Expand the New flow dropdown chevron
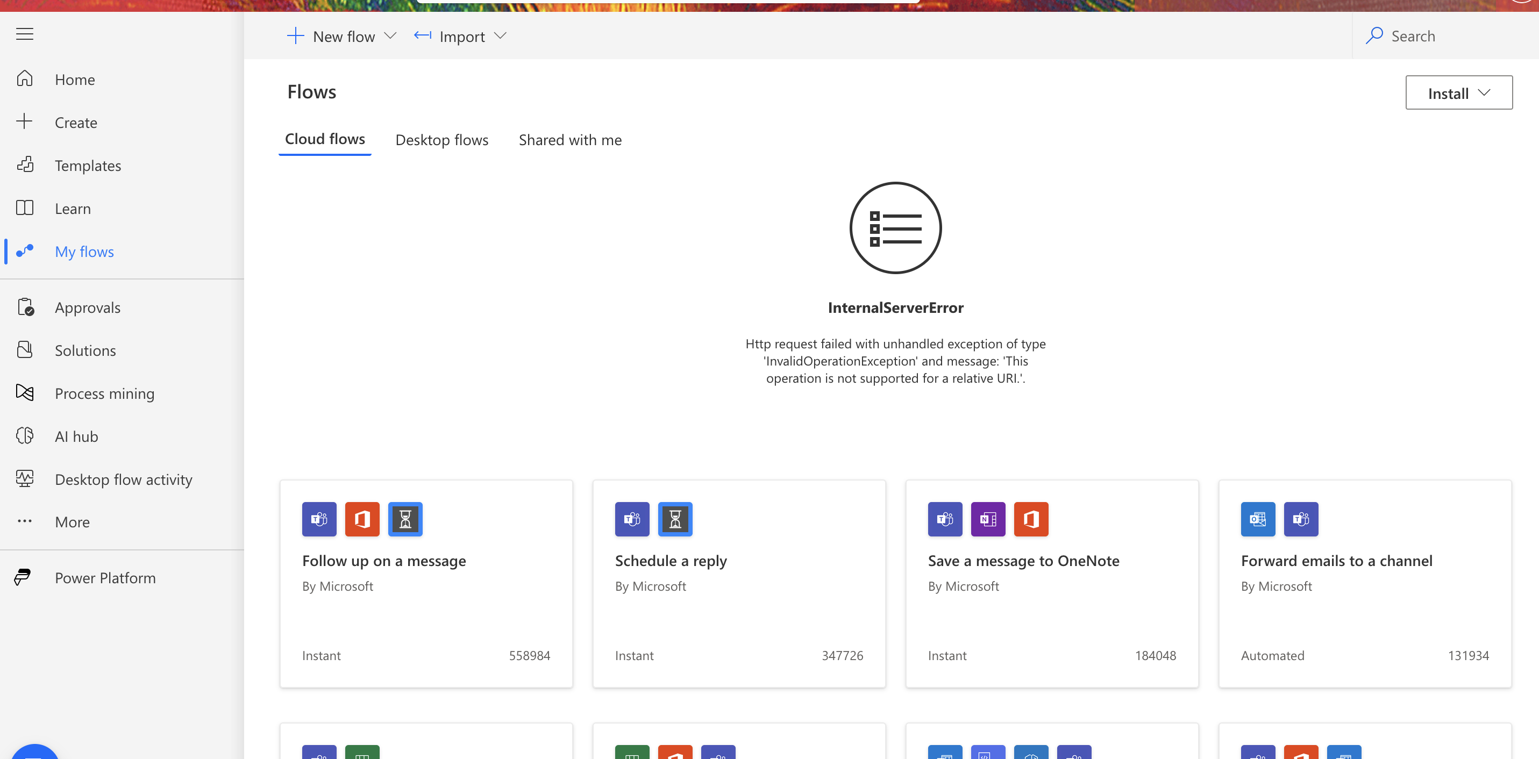Screen dimensions: 1539x759 [x=390, y=36]
